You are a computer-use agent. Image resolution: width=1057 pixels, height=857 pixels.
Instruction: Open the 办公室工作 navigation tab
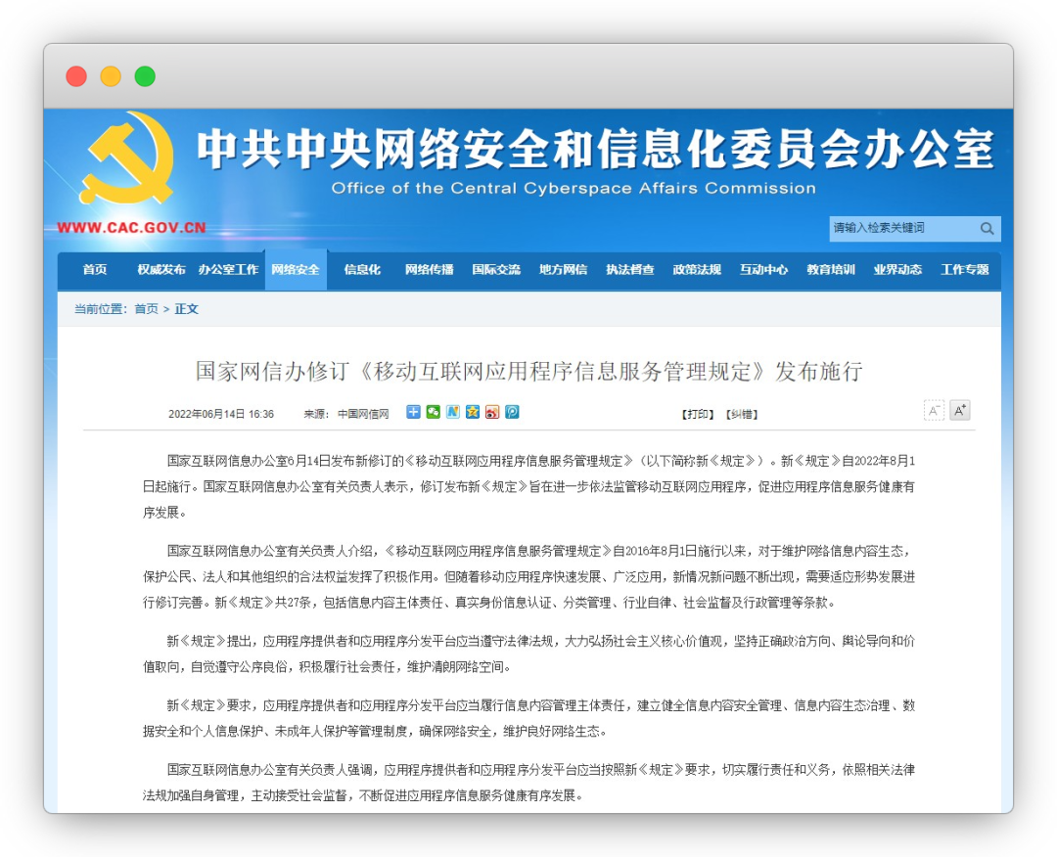tap(228, 269)
